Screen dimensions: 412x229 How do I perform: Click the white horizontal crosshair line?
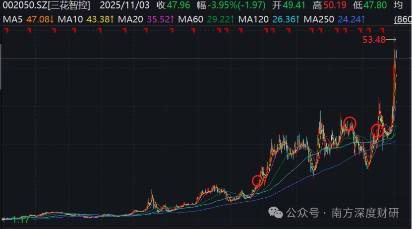[198, 59]
